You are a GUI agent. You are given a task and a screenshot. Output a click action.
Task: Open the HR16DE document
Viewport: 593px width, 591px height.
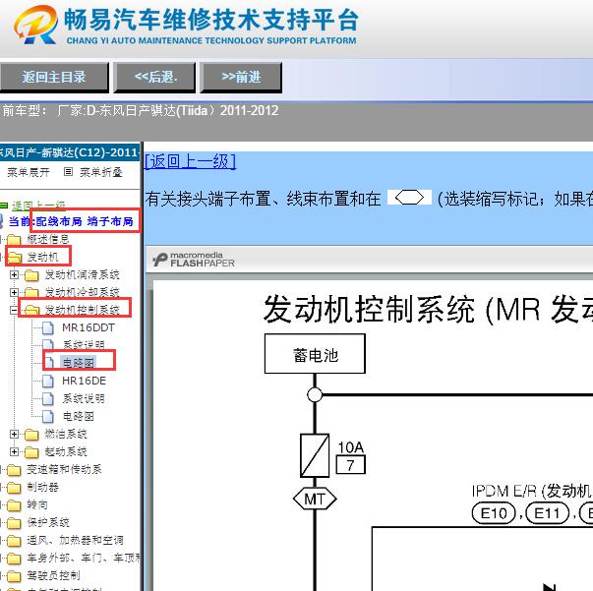pyautogui.click(x=84, y=381)
